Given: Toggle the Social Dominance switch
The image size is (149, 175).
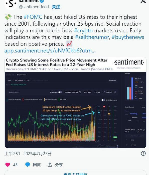Looking at the screenshot, I should pos(103,100).
